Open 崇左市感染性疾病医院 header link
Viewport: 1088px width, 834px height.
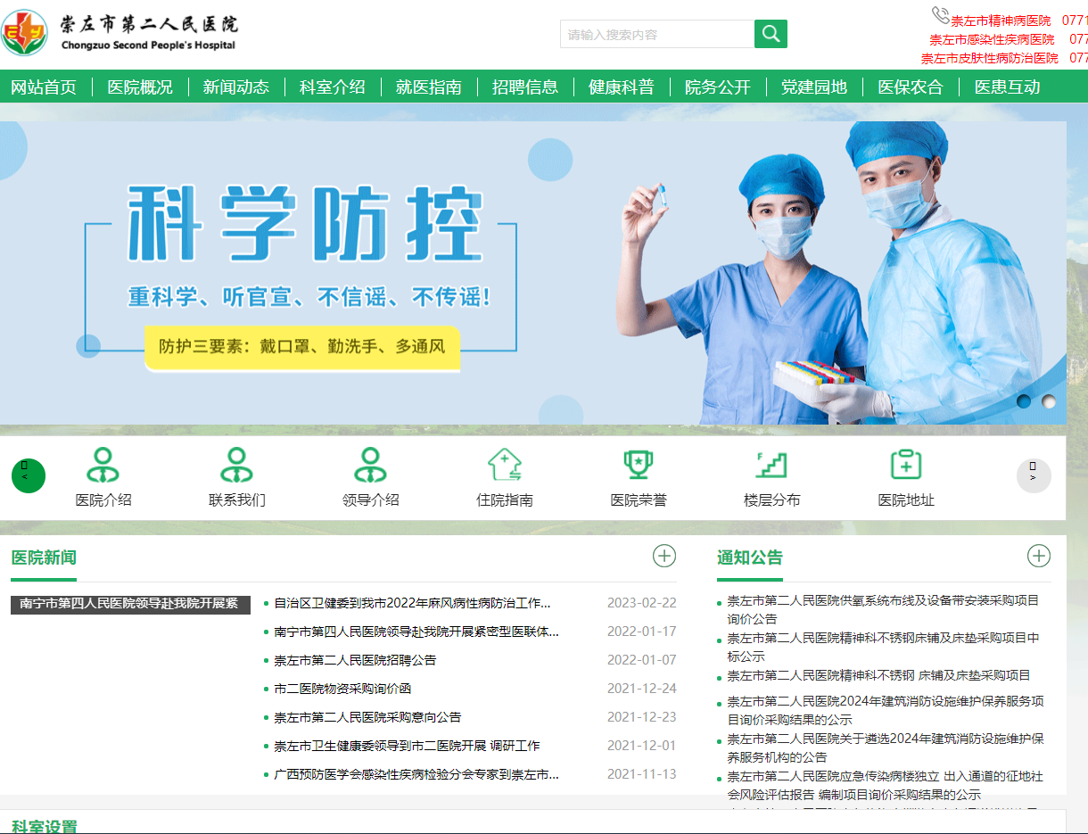click(x=992, y=39)
